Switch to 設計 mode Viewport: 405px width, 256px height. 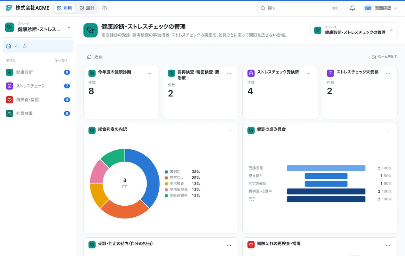[x=87, y=8]
